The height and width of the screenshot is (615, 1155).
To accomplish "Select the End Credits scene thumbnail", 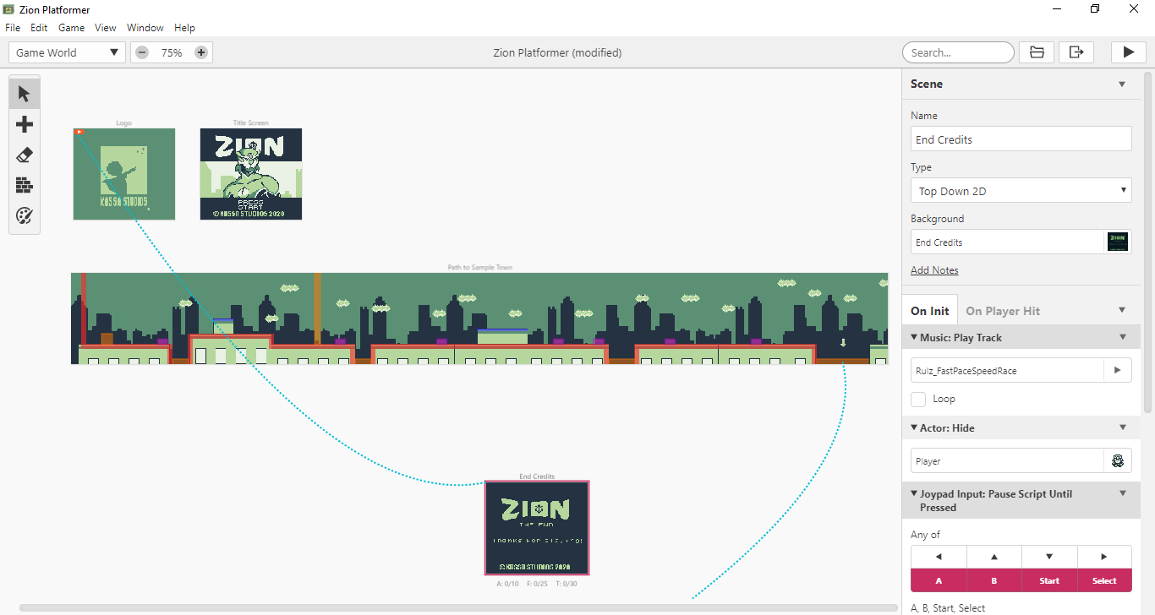I will pos(537,528).
